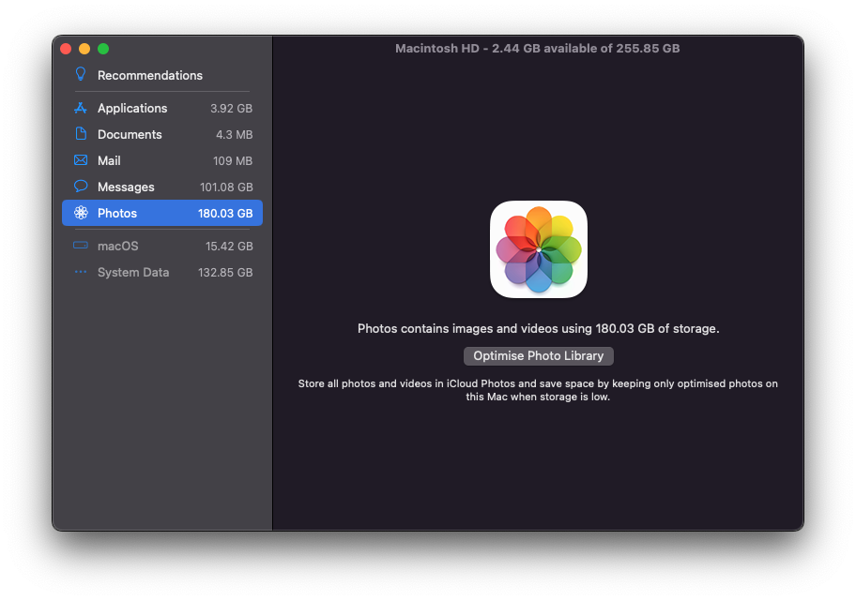Viewport: 856px width, 600px height.
Task: Click the Recommendations lightbulb icon
Action: click(81, 74)
